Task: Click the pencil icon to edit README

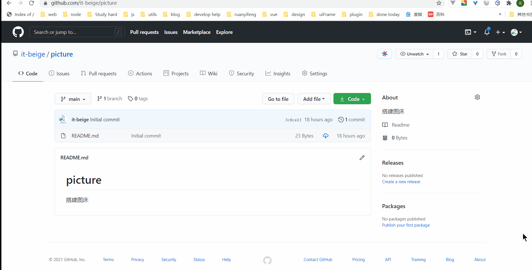Action: [362, 158]
